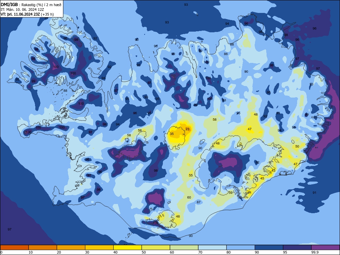
Task: Click the 0–10 dark orange legend swatch
Action: pyautogui.click(x=14, y=248)
